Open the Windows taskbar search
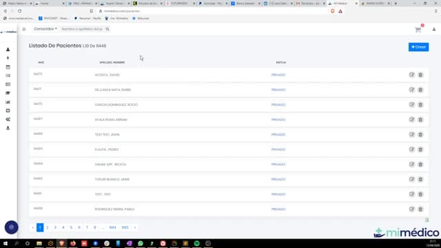 click(17, 243)
